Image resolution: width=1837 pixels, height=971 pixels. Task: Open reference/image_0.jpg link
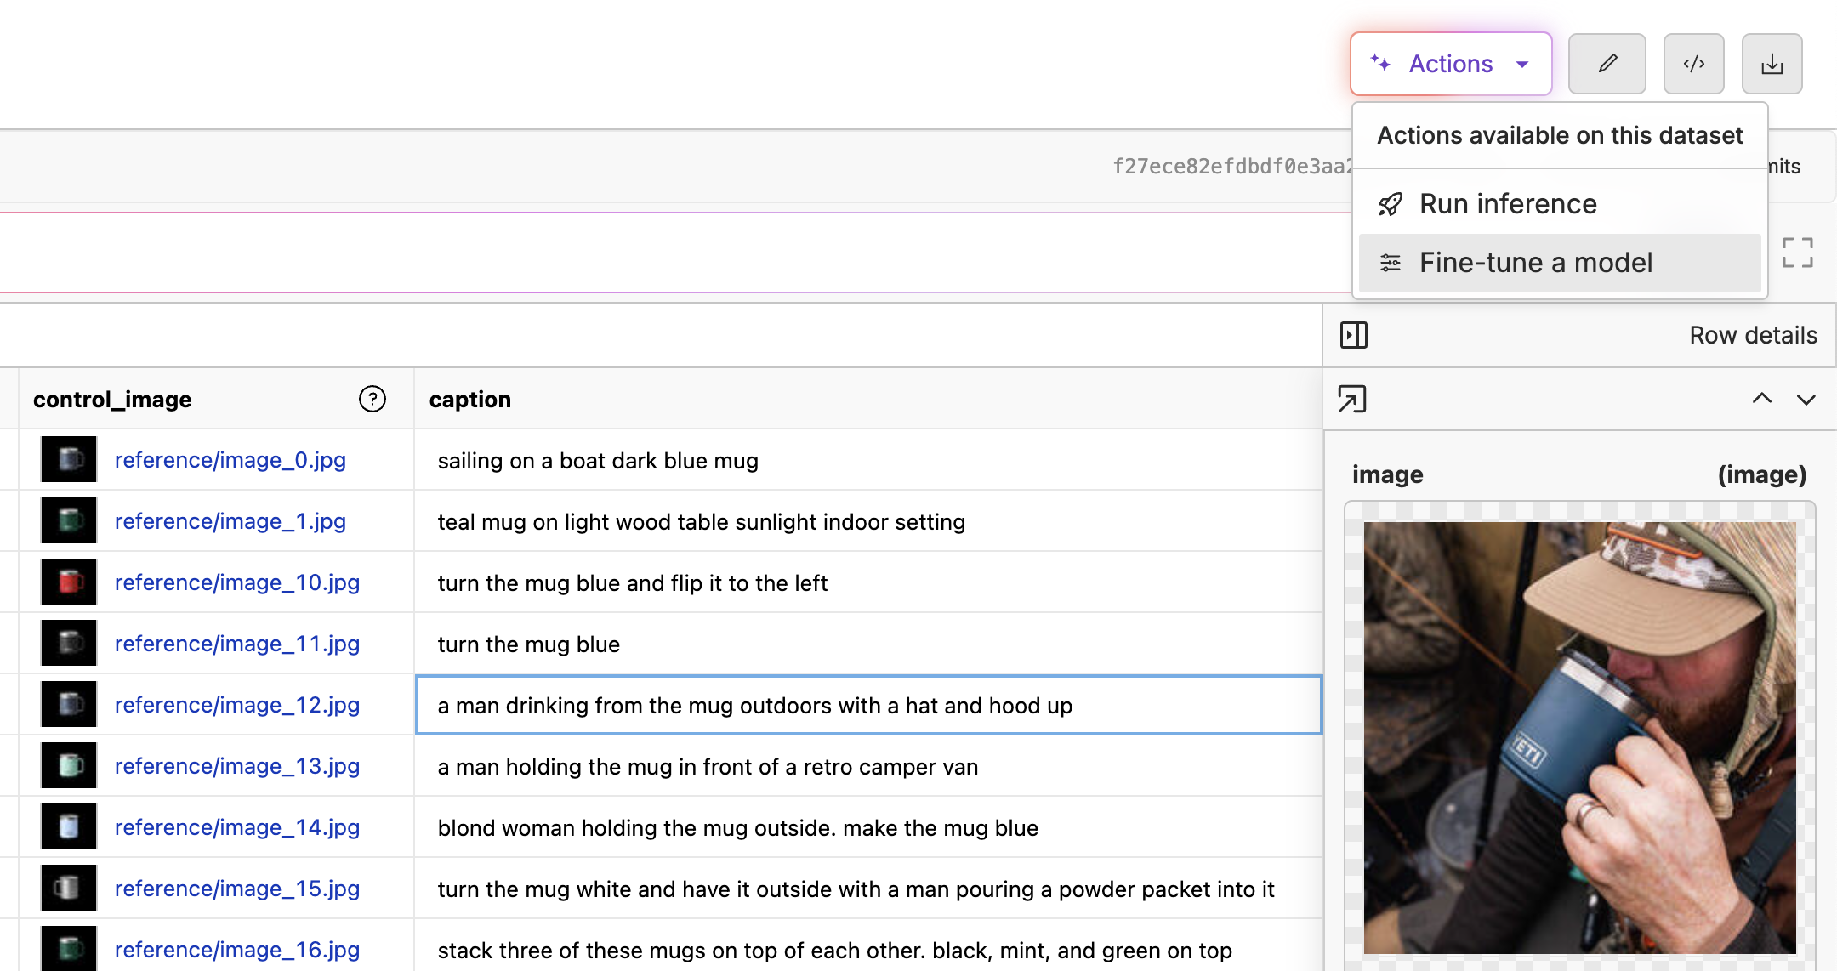click(x=230, y=460)
